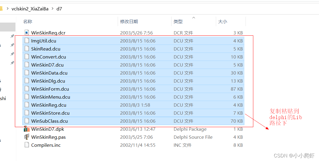
Task: Select the file name WinSkinReg.pas
Action: [x=48, y=137]
